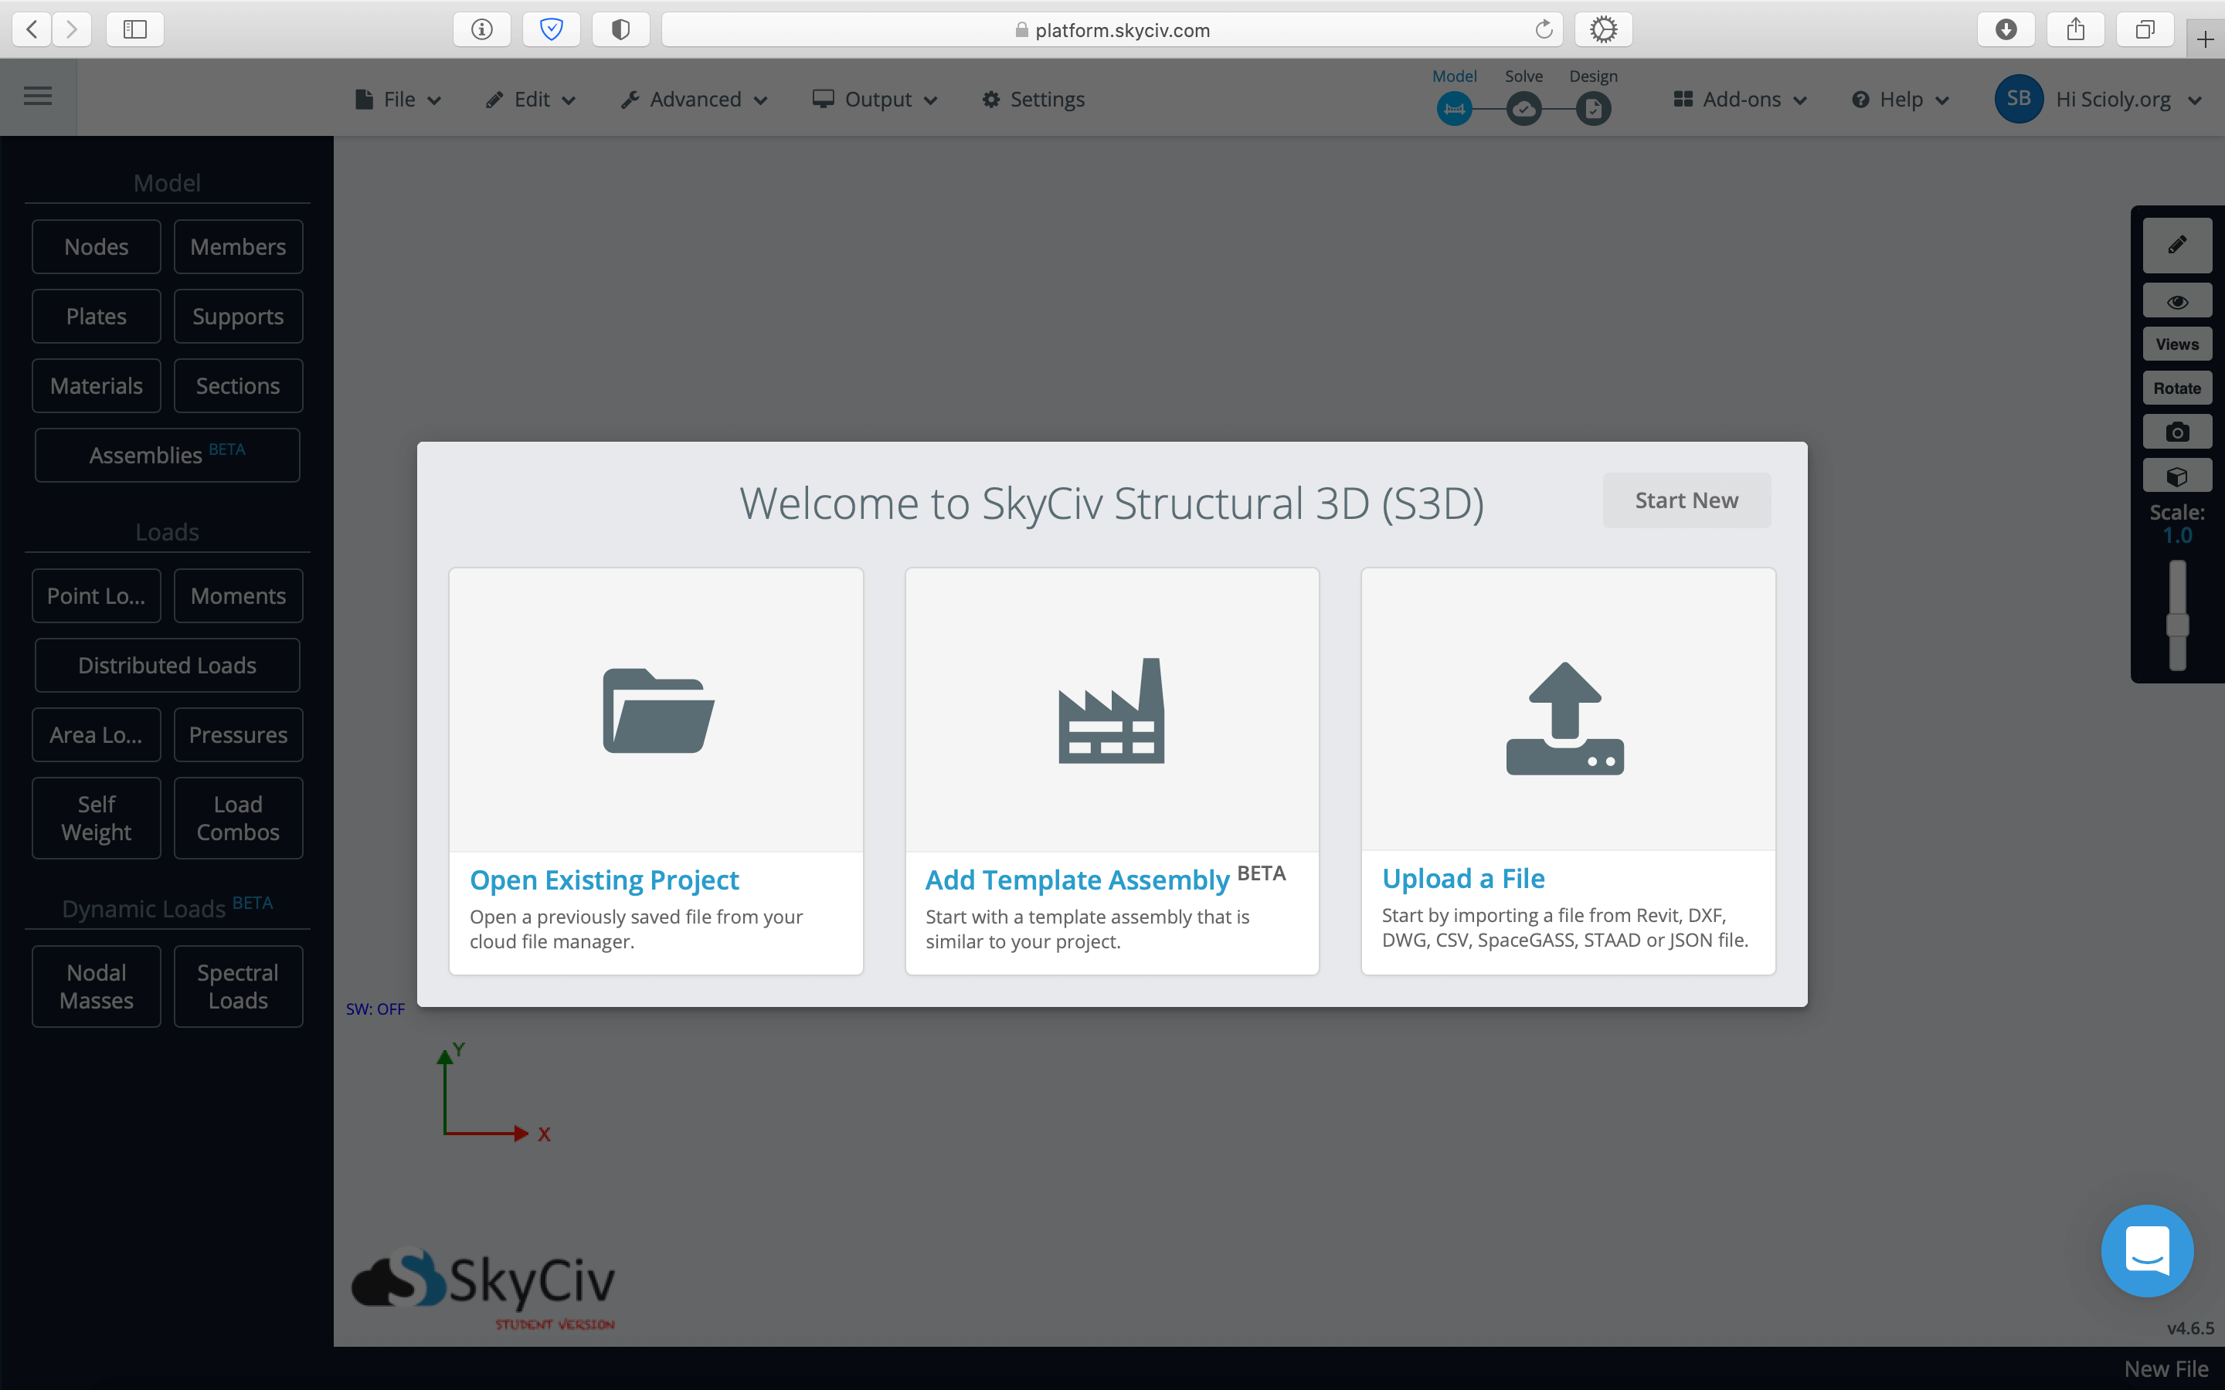Viewport: 2225px width, 1390px height.
Task: Toggle Safari sidebar button
Action: click(135, 29)
